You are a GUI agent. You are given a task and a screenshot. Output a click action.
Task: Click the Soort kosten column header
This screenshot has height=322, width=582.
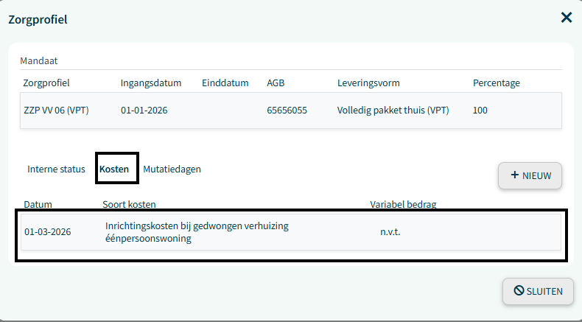click(x=129, y=204)
